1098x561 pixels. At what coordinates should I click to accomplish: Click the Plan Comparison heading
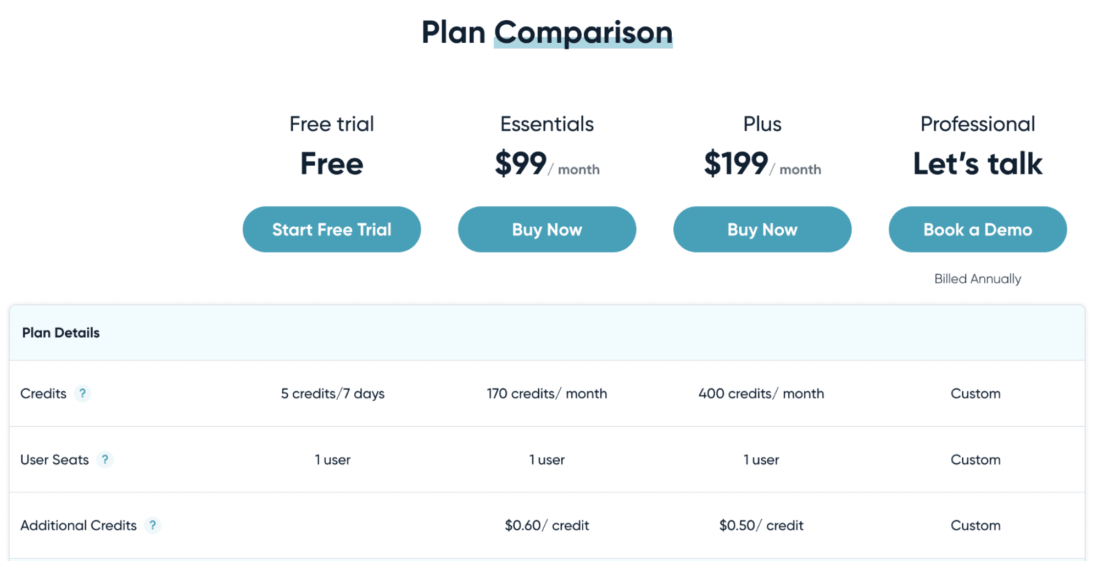[547, 32]
